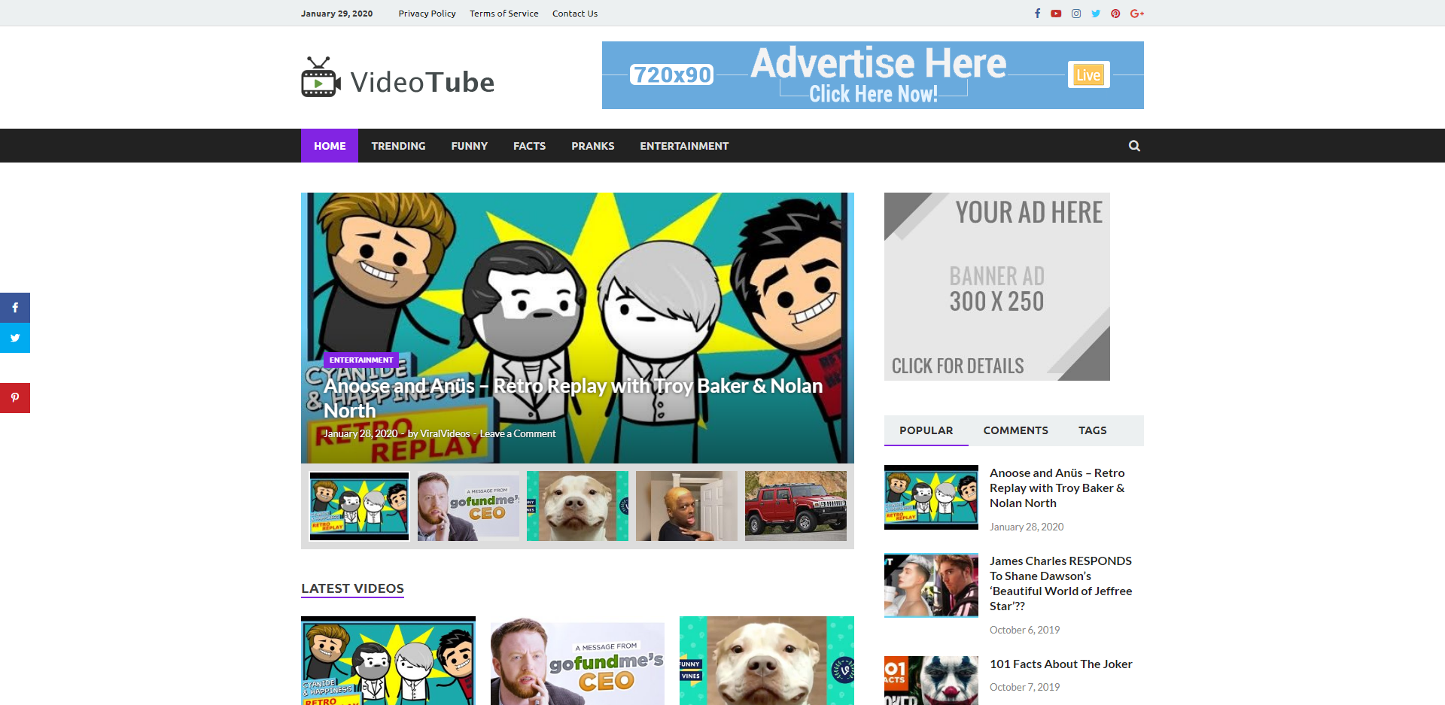Click the Pinterest icon in top bar
The height and width of the screenshot is (705, 1445).
click(x=1115, y=14)
